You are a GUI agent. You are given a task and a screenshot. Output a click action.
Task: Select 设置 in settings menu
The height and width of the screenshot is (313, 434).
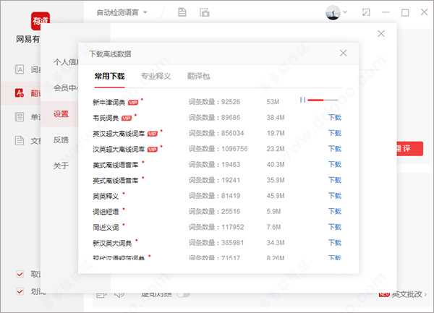coord(61,114)
